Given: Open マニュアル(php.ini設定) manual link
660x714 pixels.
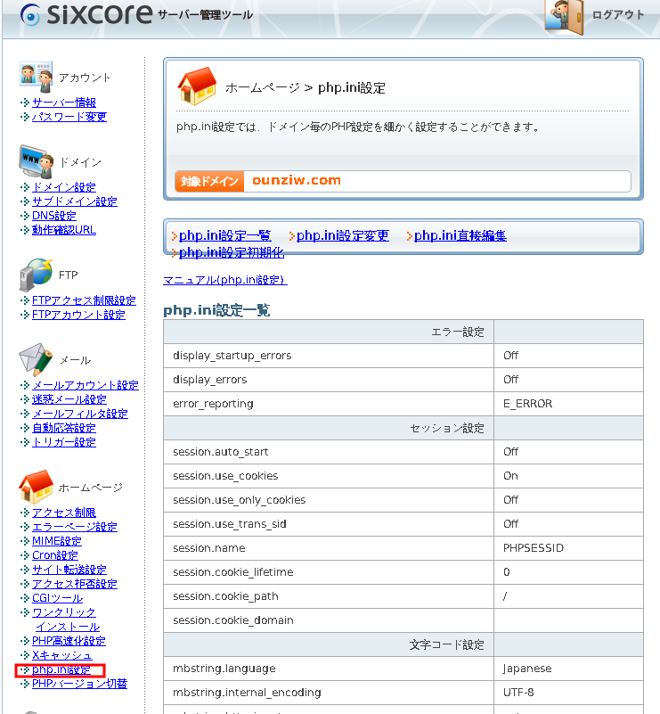Looking at the screenshot, I should point(225,280).
